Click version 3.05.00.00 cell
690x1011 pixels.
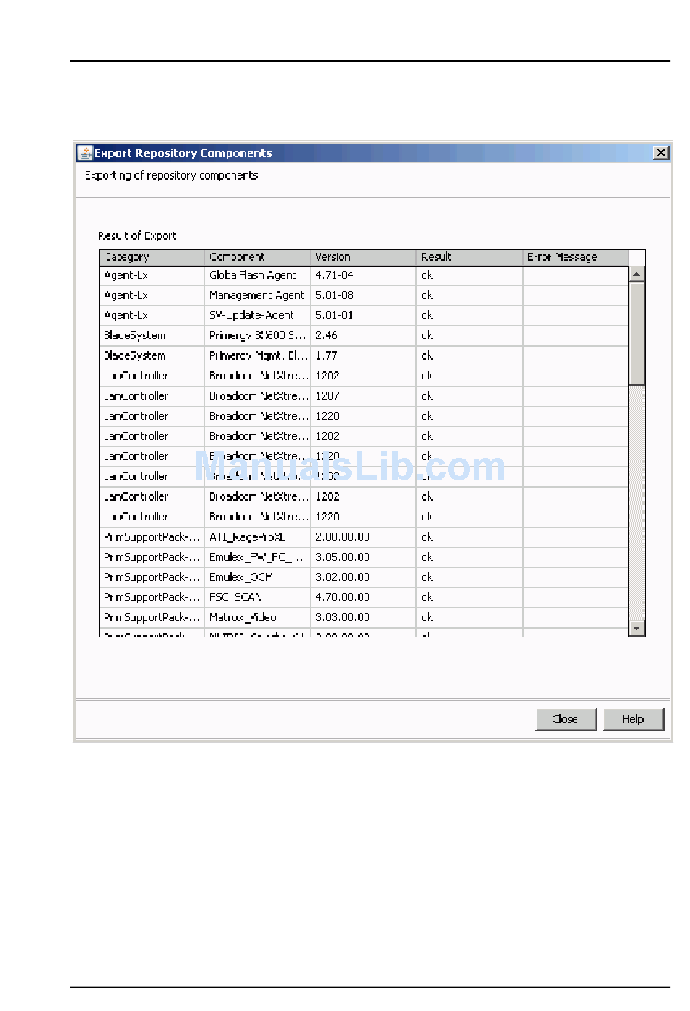coord(363,557)
